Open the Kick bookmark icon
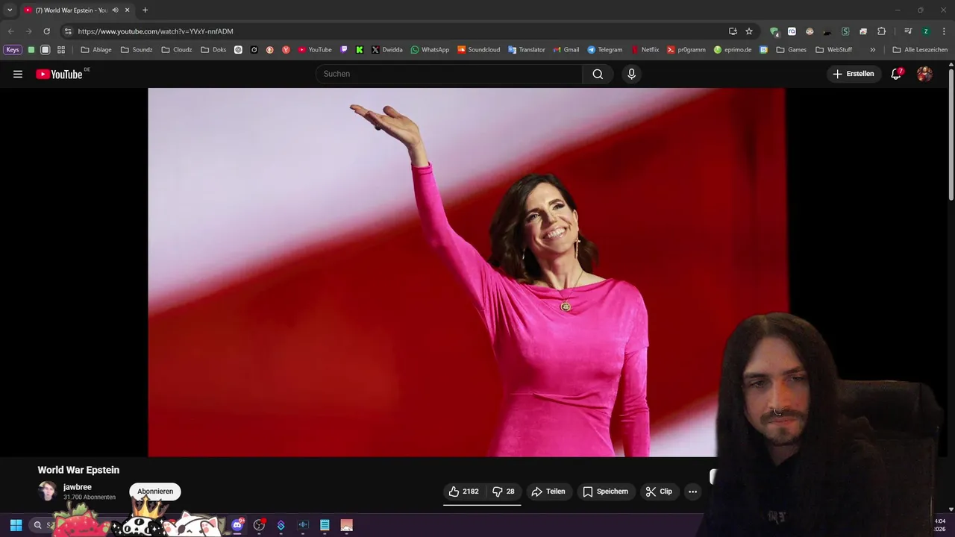955x537 pixels. tap(360, 50)
